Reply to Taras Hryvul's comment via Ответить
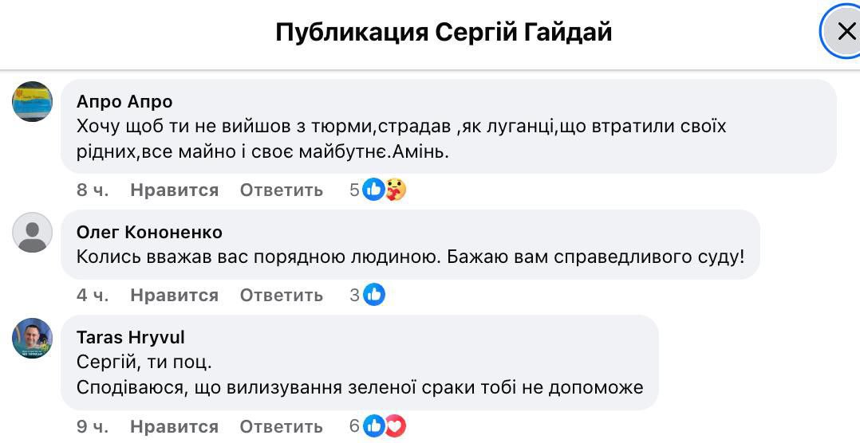The width and height of the screenshot is (860, 443). [281, 426]
